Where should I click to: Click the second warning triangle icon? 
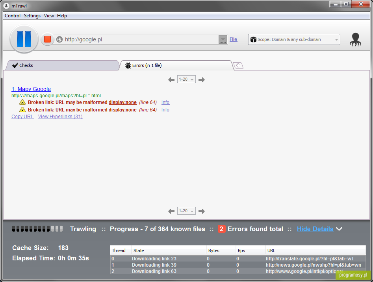coord(22,109)
